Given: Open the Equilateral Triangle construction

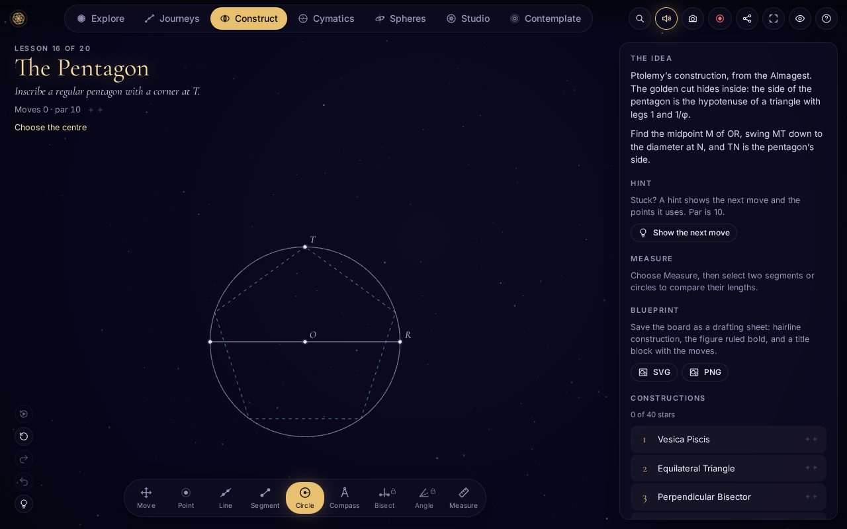Looking at the screenshot, I should point(729,468).
